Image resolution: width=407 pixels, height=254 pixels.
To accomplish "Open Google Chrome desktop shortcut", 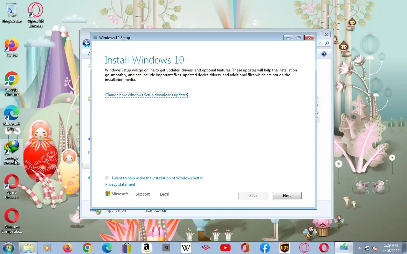I will click(12, 84).
